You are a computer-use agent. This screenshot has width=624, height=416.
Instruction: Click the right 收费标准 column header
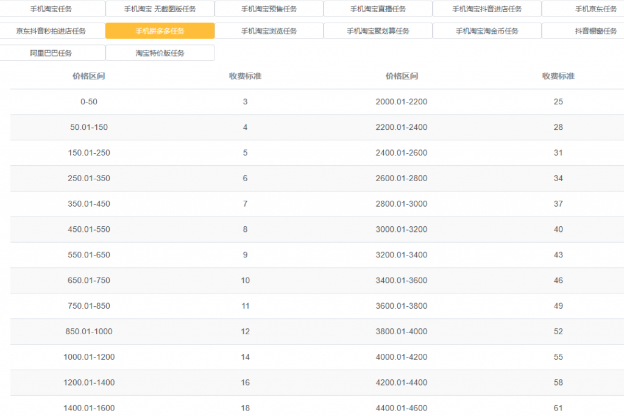coord(558,76)
